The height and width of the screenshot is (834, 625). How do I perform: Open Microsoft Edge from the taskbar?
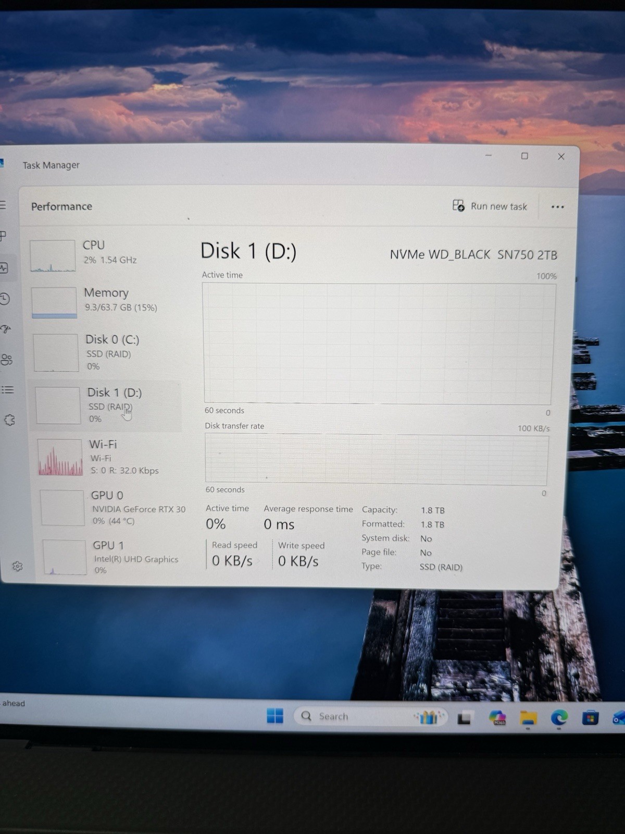[559, 718]
